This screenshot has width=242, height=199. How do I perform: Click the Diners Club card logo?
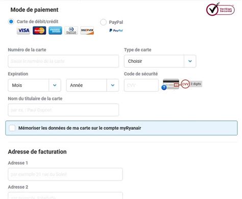tap(71, 31)
